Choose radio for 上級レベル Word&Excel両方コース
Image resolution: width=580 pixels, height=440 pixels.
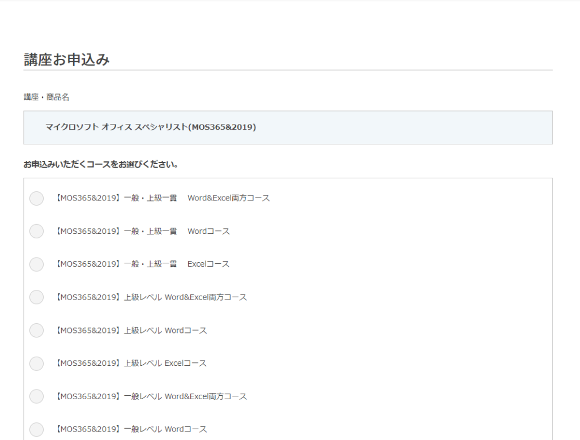tap(37, 297)
